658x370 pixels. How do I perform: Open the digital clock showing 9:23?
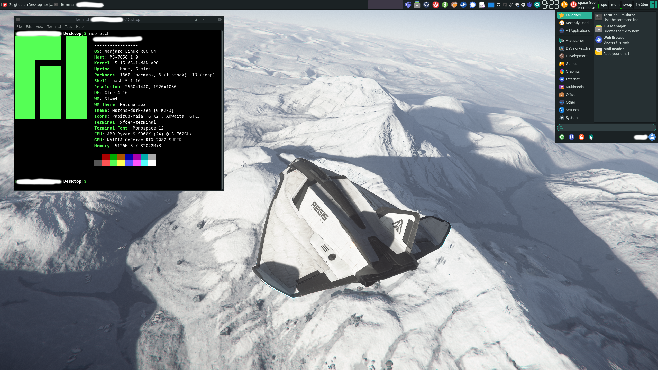click(550, 5)
